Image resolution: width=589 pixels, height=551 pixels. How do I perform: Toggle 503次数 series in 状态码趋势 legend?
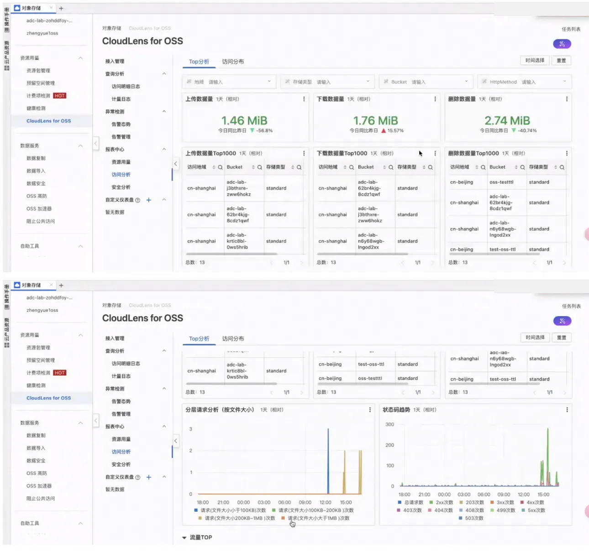coord(471,518)
